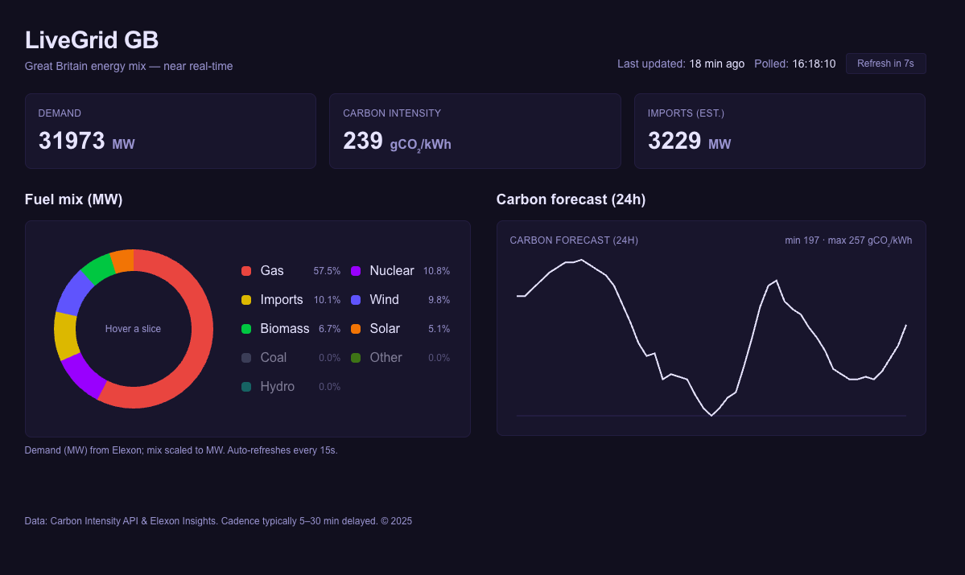
Task: Select the Biomass legend entry
Action: click(x=284, y=329)
